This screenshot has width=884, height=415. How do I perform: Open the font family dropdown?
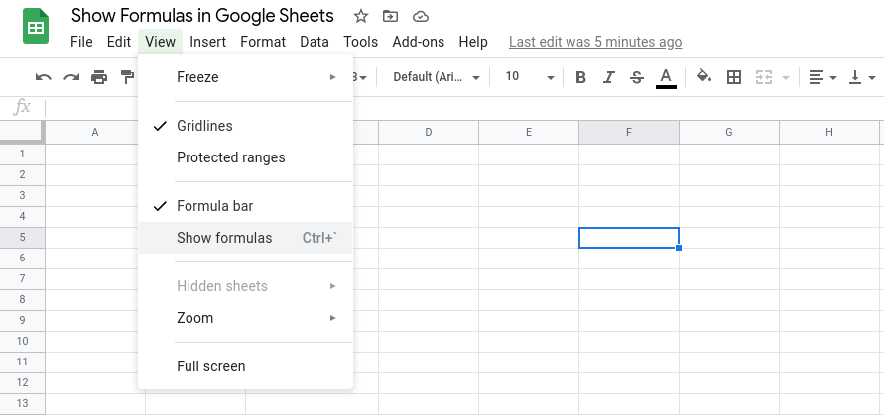[437, 77]
